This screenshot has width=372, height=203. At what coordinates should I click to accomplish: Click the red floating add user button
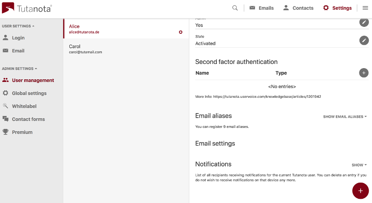click(360, 190)
